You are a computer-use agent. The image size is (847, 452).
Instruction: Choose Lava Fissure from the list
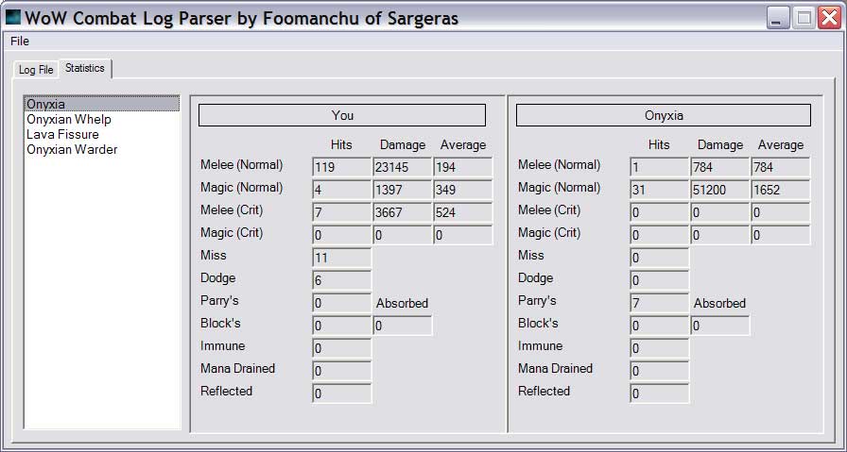(101, 134)
